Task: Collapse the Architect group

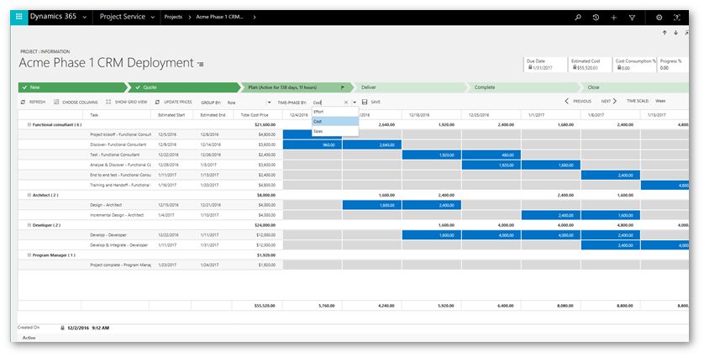Action: tap(29, 195)
